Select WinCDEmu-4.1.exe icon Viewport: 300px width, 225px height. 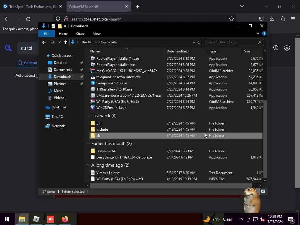(x=93, y=108)
